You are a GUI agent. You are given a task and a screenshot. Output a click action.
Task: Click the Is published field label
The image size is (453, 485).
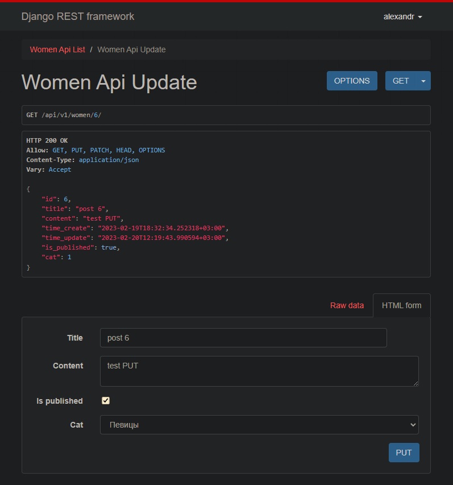pos(60,401)
